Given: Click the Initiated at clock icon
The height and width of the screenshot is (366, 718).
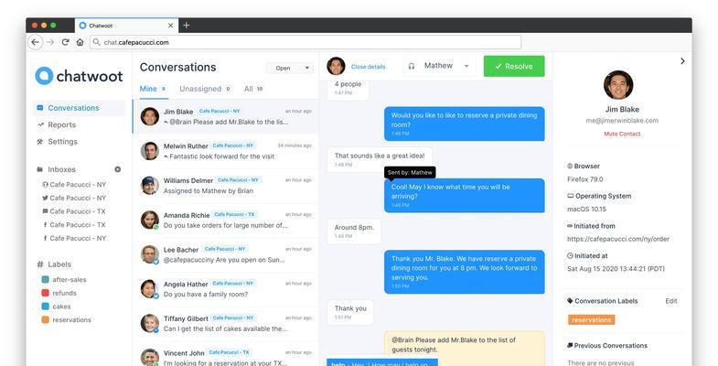Looking at the screenshot, I should point(570,255).
